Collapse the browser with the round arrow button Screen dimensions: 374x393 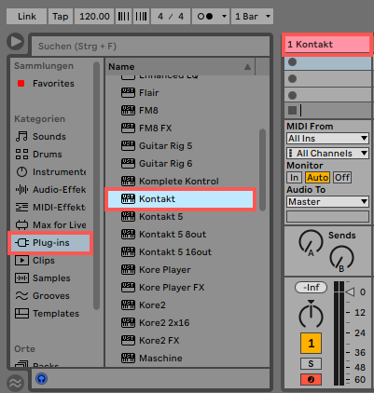point(16,41)
